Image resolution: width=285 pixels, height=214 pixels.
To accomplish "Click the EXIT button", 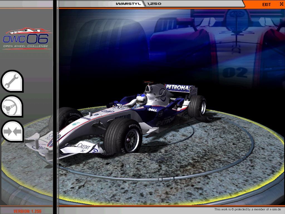I will pos(266,4).
